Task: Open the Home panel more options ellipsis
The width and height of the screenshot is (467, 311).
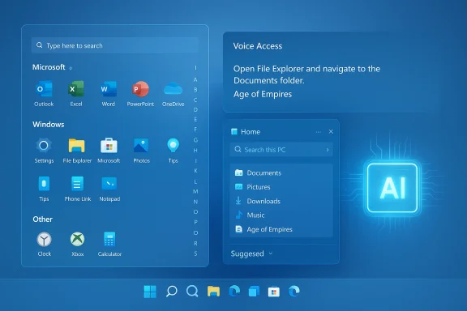Action: coord(319,132)
